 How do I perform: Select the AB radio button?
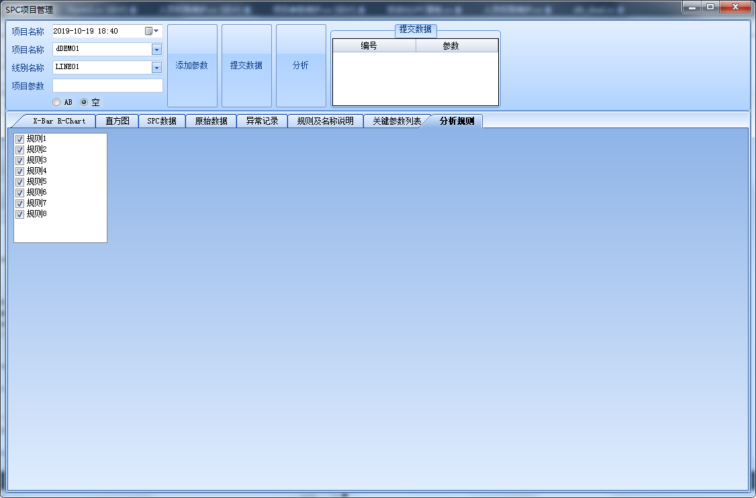[x=56, y=102]
